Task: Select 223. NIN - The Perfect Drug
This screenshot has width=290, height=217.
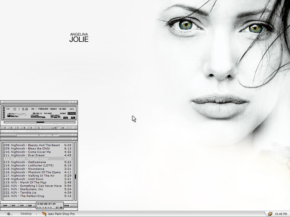Action: [37, 196]
